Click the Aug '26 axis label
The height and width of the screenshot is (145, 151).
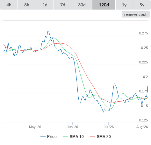(x=142, y=127)
